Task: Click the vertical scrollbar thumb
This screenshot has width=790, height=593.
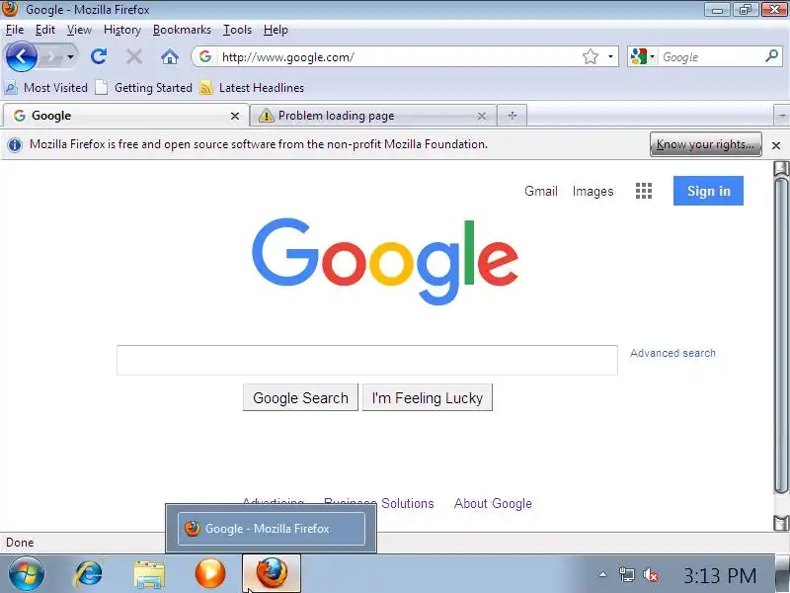Action: 781,335
